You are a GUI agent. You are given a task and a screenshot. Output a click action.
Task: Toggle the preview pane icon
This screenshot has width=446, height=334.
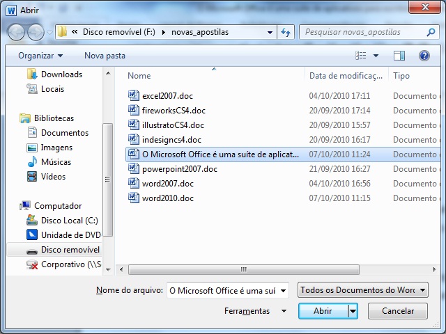coord(399,56)
